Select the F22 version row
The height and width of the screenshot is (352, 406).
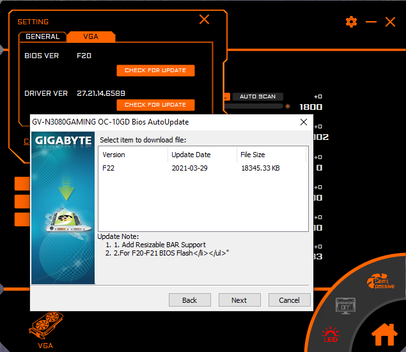[x=203, y=168]
